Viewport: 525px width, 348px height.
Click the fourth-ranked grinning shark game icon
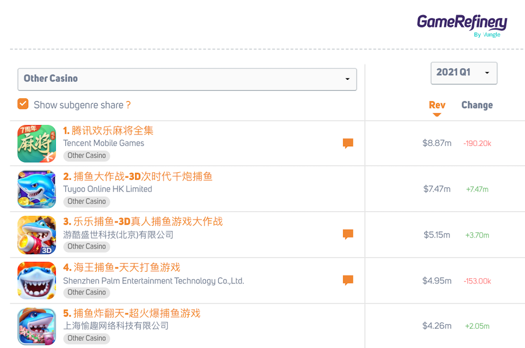point(37,280)
